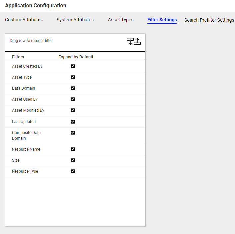This screenshot has height=234, width=235.
Task: Select the Asset Used By filter row
Action: tap(75, 100)
